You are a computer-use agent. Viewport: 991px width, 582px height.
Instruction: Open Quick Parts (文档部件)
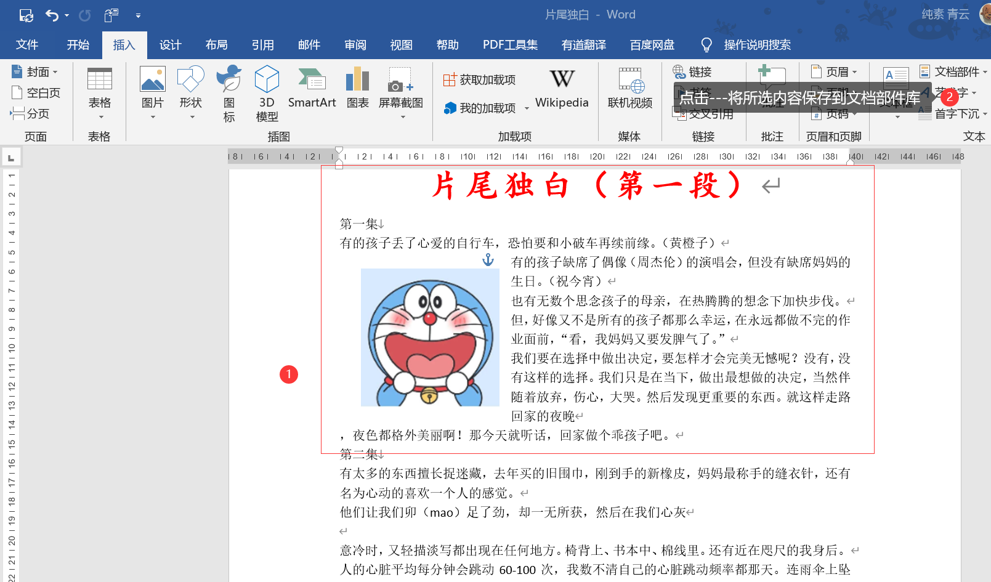point(953,72)
